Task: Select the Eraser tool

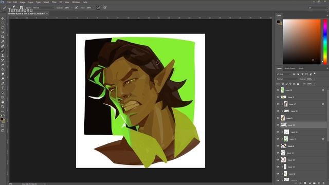Action: pyautogui.click(x=3, y=65)
